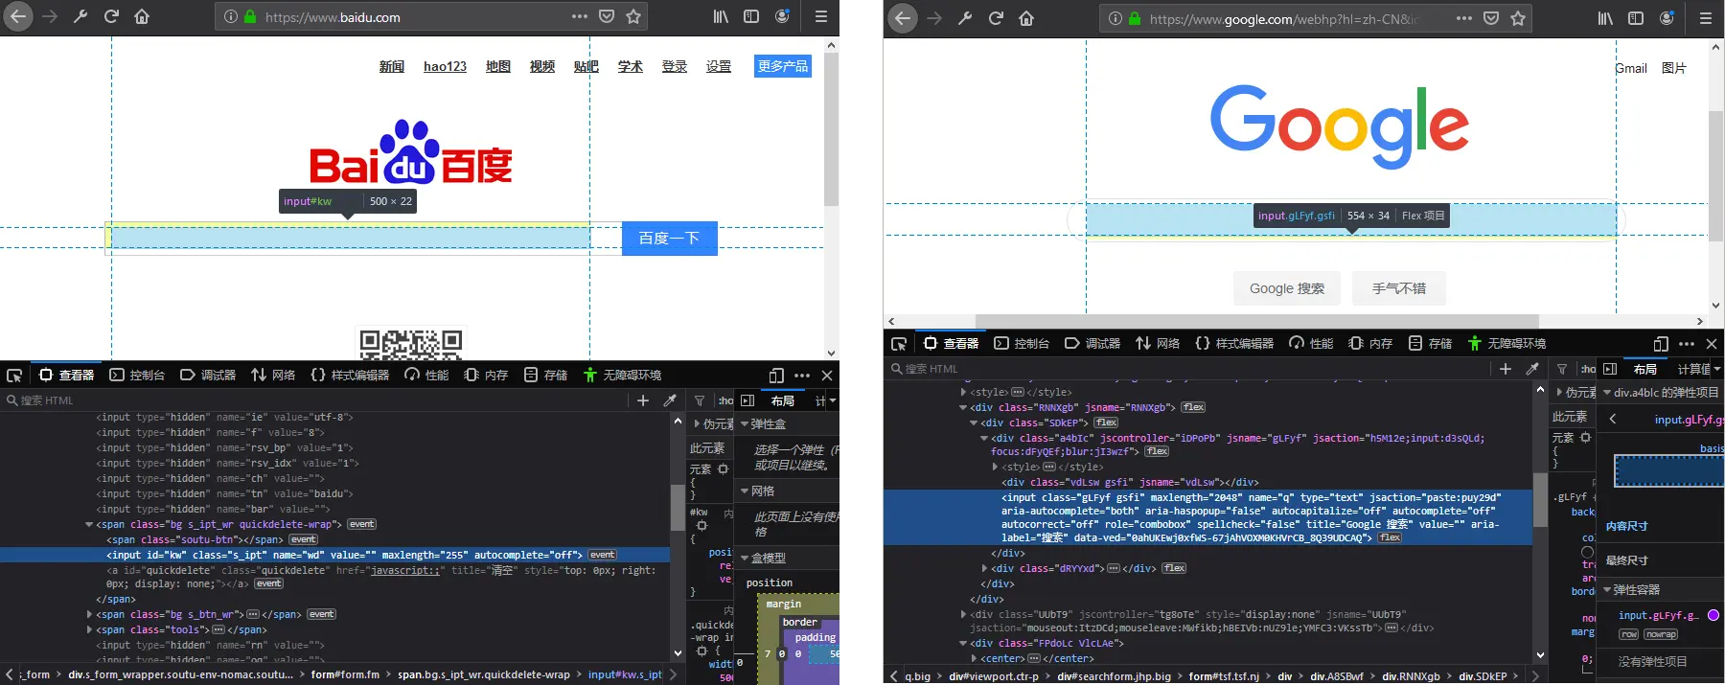Click the back button in Baidu window
The height and width of the screenshot is (685, 1725).
18,16
